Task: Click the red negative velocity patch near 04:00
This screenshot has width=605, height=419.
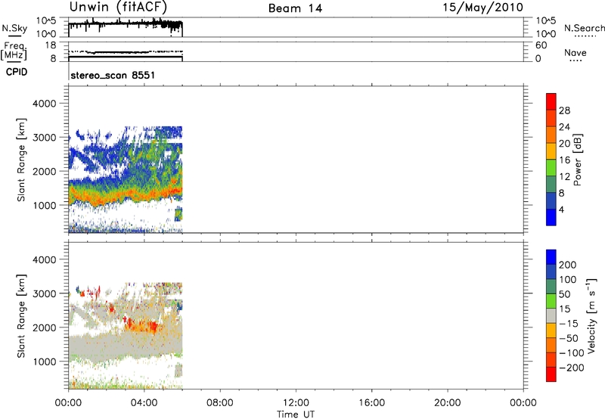Action: click(144, 327)
